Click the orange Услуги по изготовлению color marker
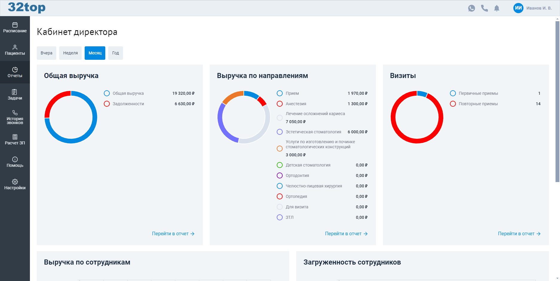The image size is (560, 281). click(x=280, y=149)
